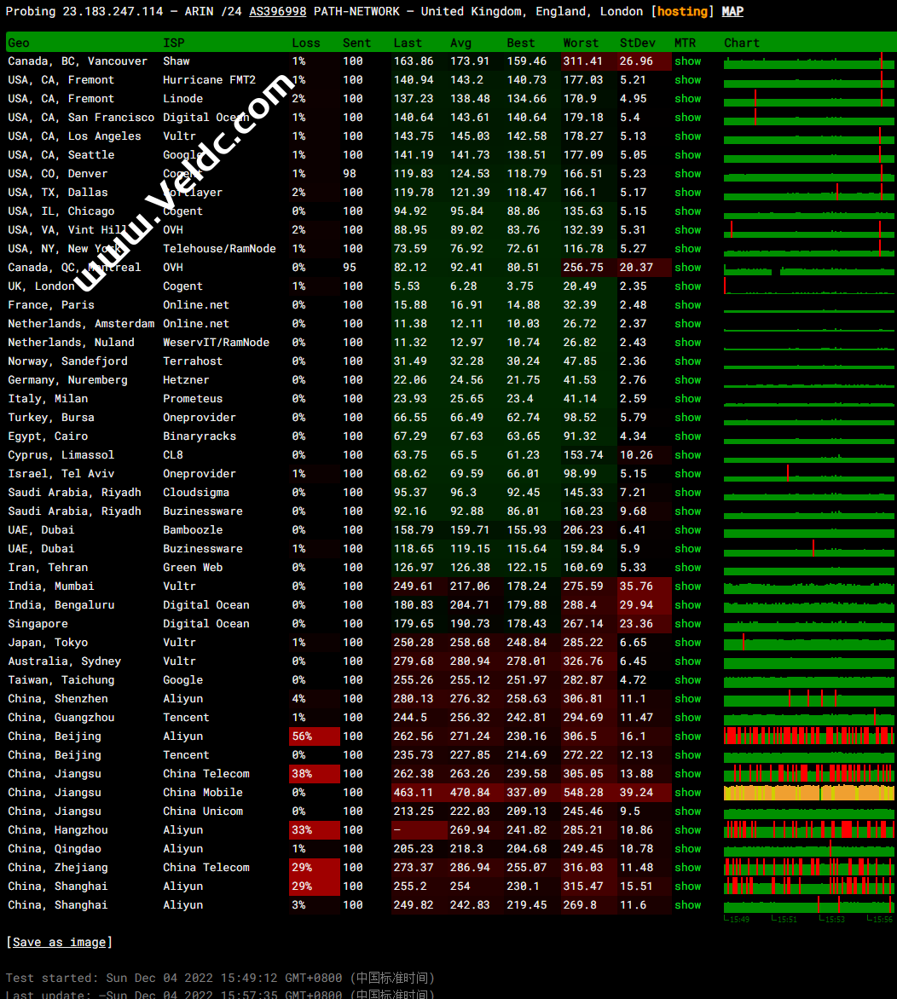897x999 pixels.
Task: Click the Save as image link
Action: pyautogui.click(x=60, y=942)
